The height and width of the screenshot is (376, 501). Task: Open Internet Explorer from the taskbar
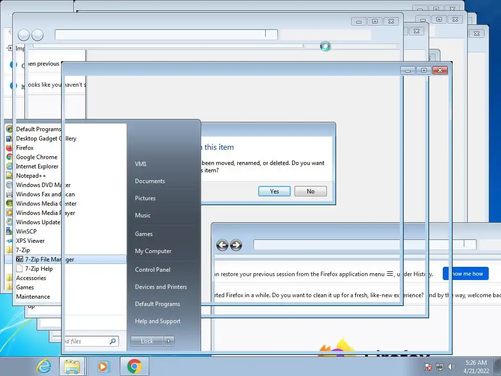point(44,366)
